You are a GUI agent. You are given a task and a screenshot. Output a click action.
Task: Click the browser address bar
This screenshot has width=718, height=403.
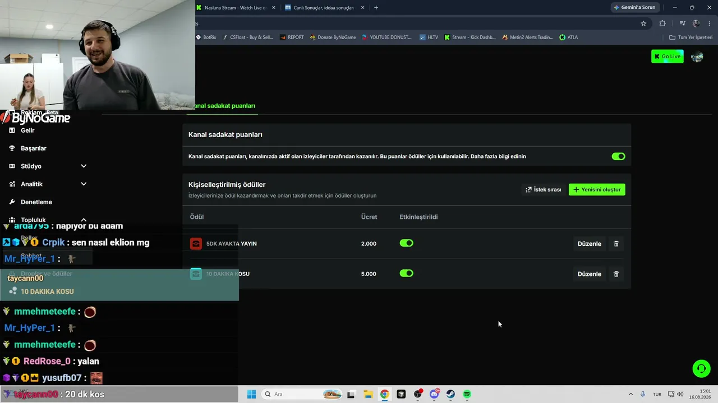pos(415,24)
